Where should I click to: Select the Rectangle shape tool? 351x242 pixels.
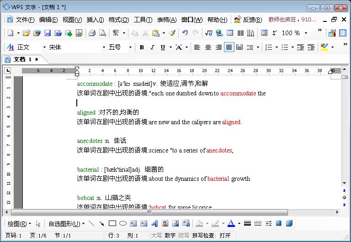tap(112, 223)
